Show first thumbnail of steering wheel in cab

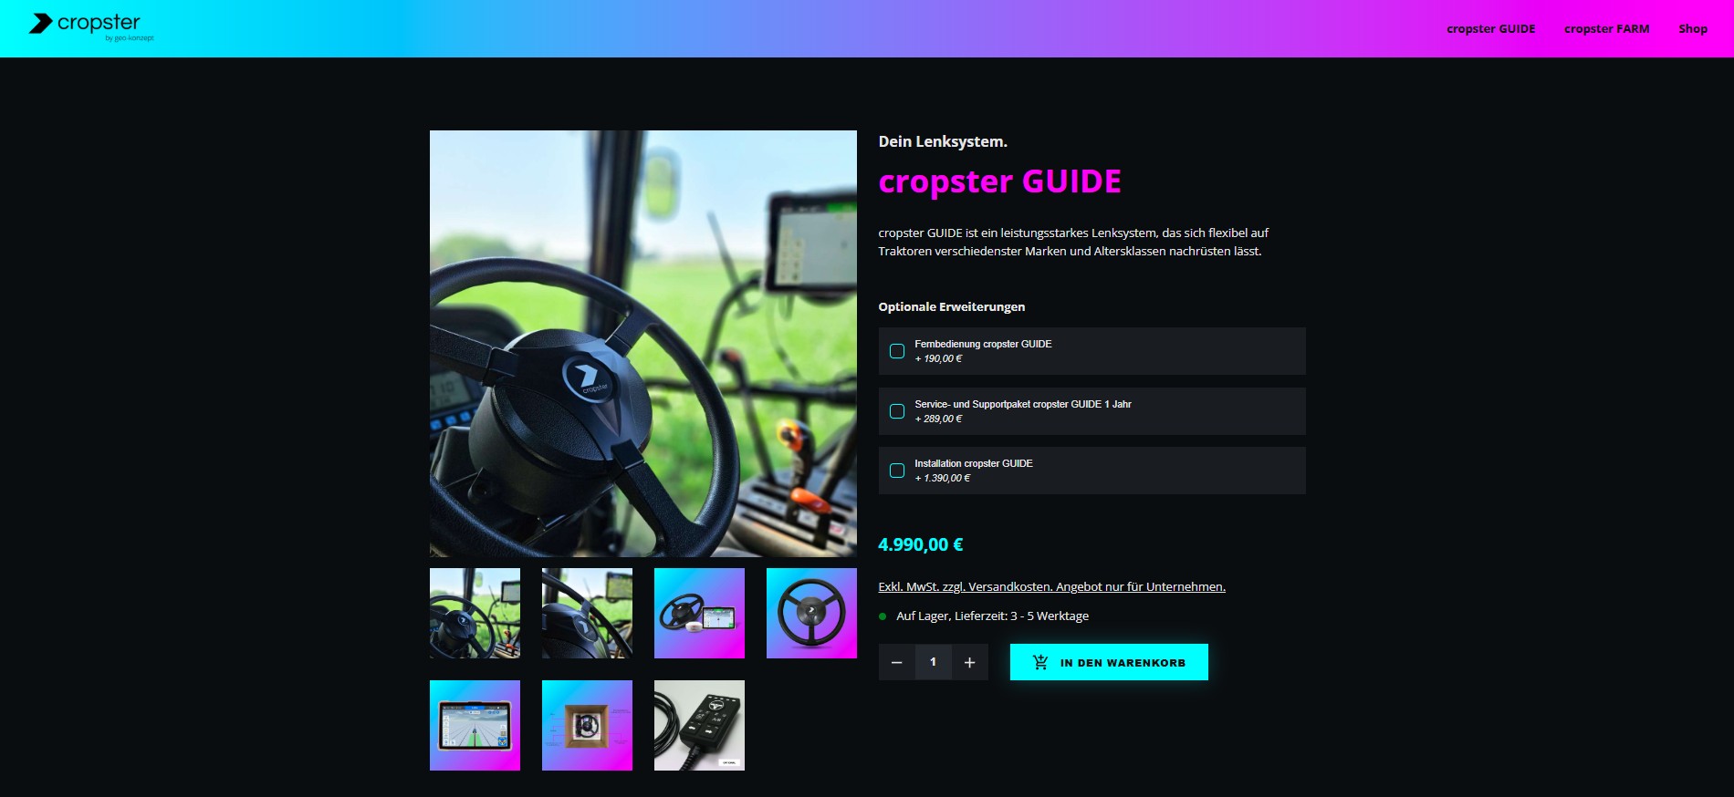tap(475, 613)
